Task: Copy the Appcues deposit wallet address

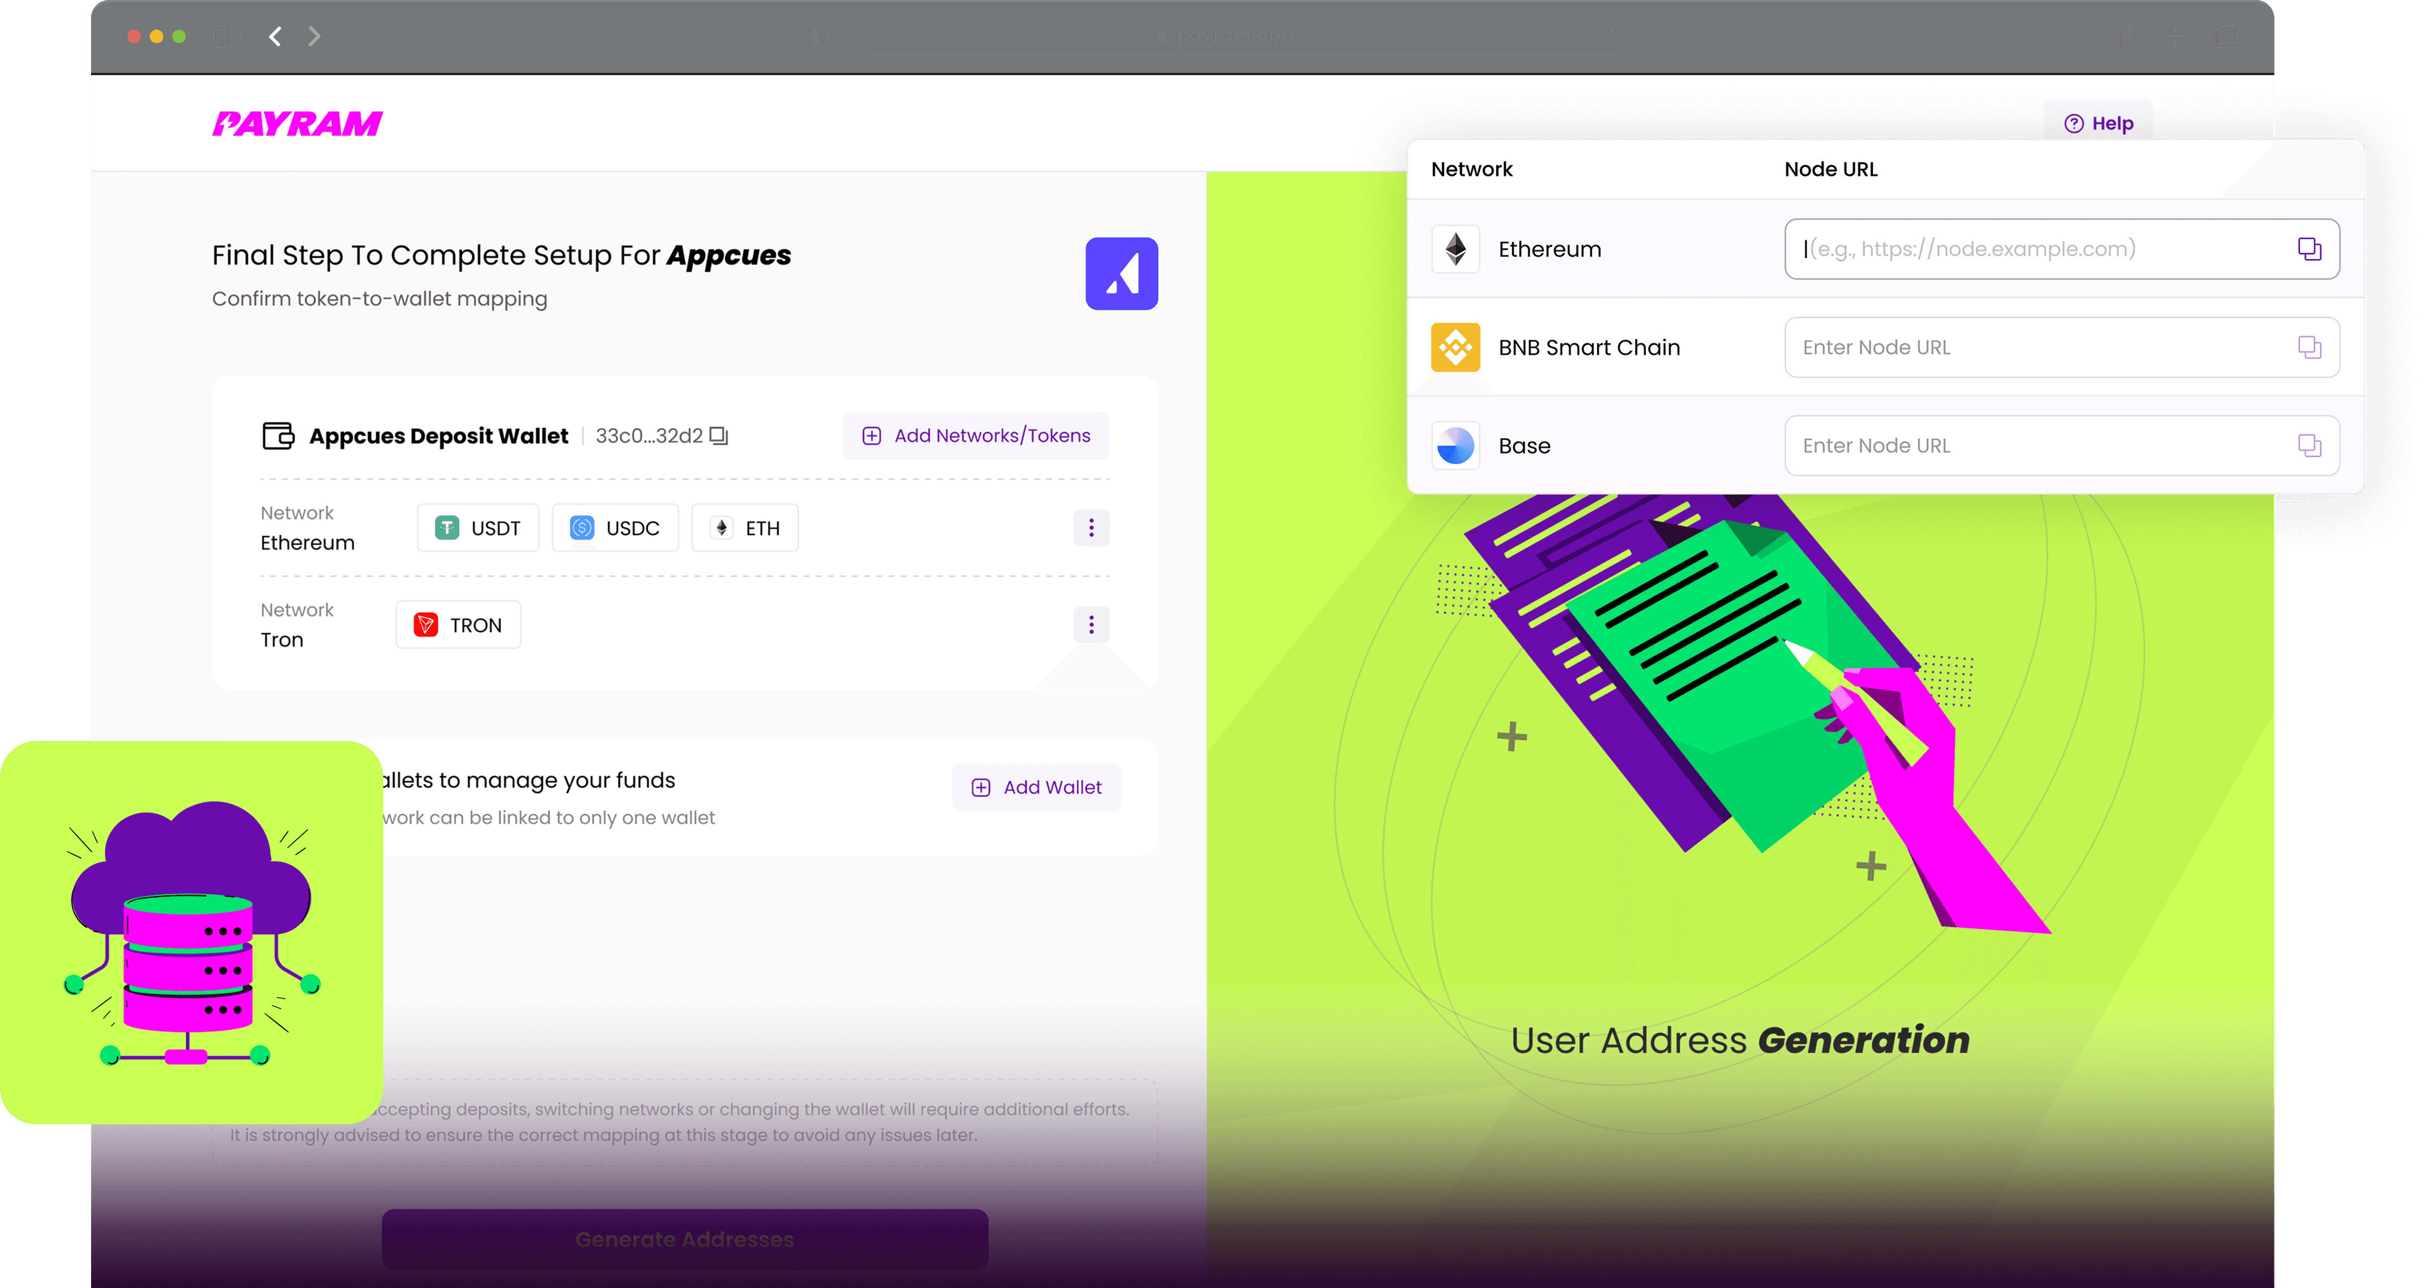Action: point(717,434)
